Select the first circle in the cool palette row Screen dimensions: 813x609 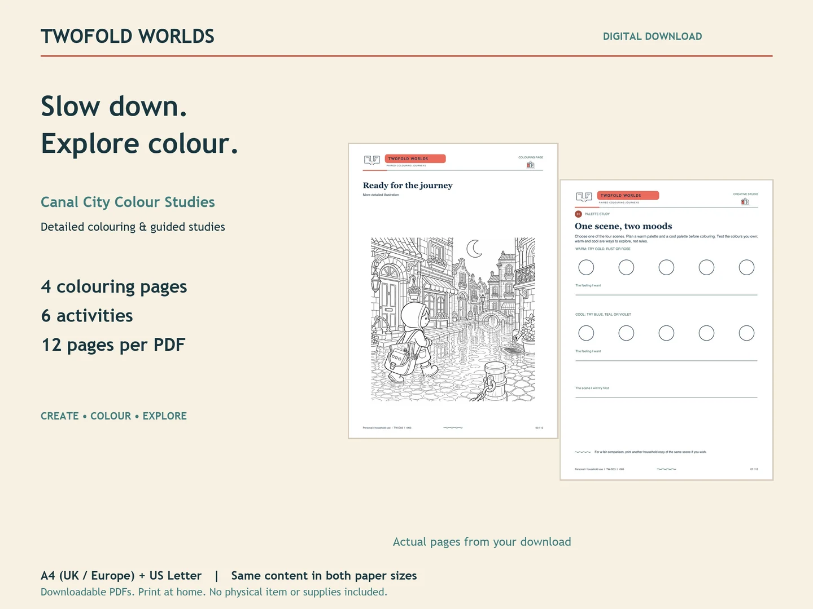586,333
